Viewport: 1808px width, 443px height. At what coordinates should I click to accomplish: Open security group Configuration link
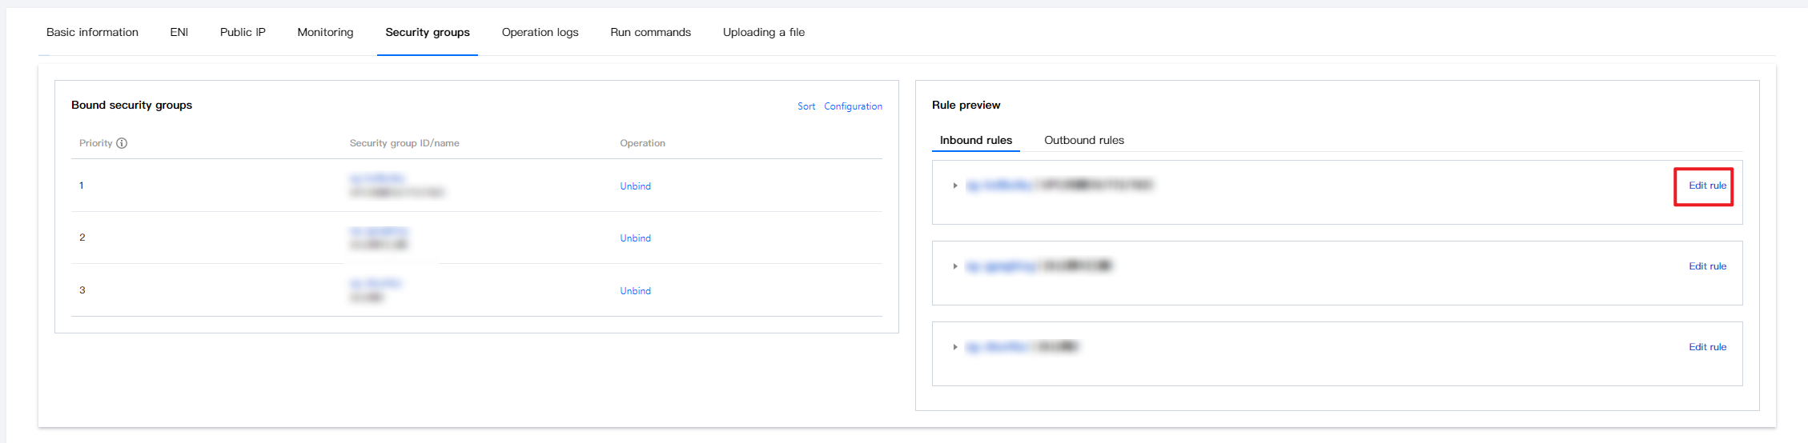click(x=853, y=106)
